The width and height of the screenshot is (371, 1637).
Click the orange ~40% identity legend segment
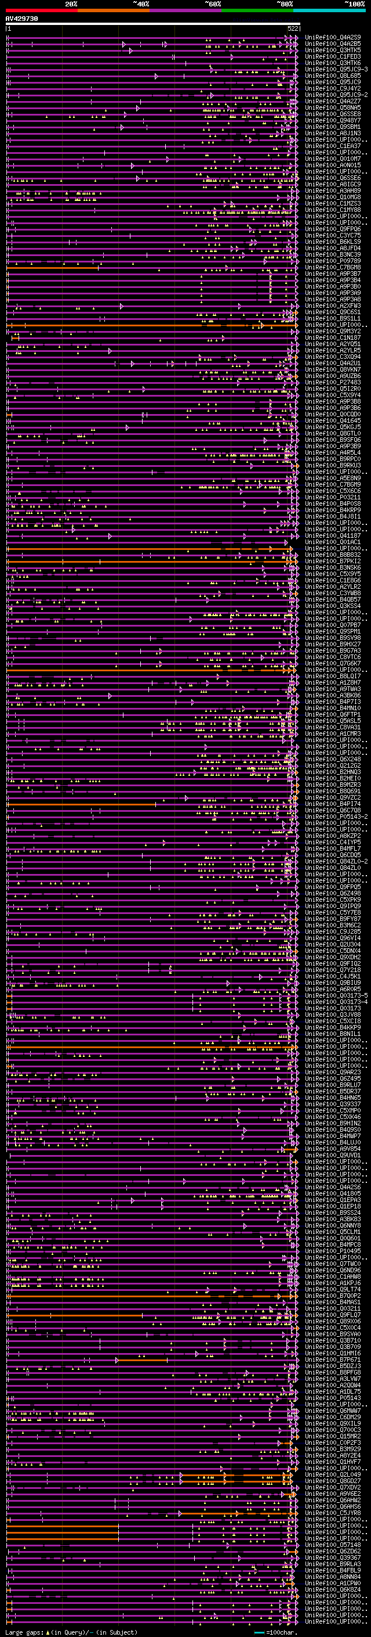(114, 10)
